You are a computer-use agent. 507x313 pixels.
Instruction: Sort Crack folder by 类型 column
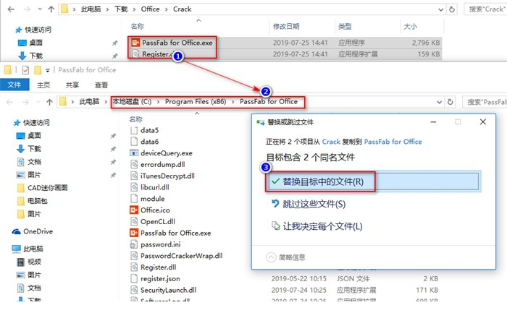tap(345, 27)
